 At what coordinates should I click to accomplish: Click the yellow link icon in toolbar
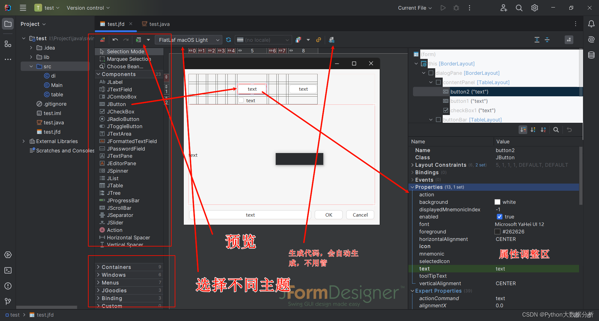(319, 40)
